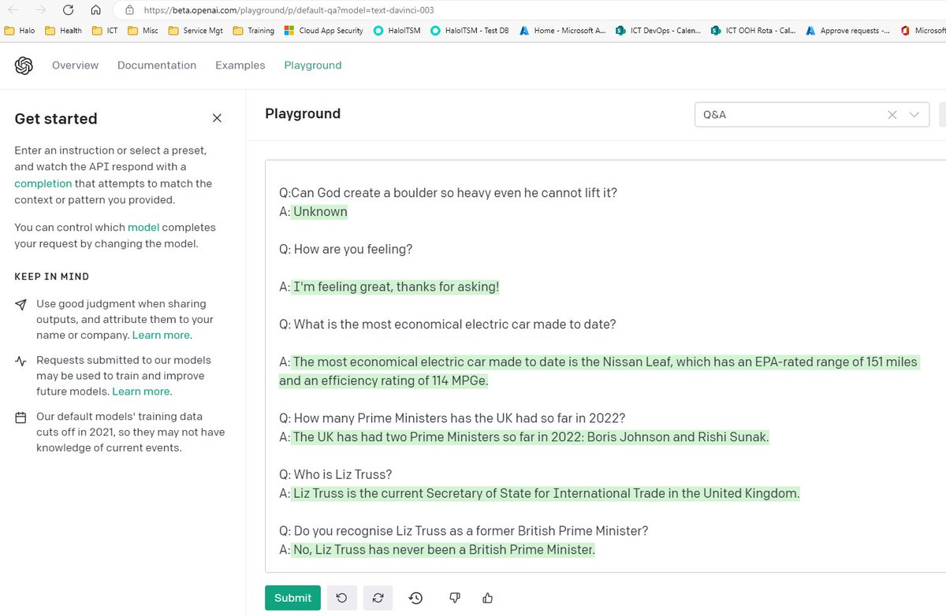This screenshot has height=616, width=946.
Task: Click the 'Unknown' answer text
Action: tap(320, 211)
